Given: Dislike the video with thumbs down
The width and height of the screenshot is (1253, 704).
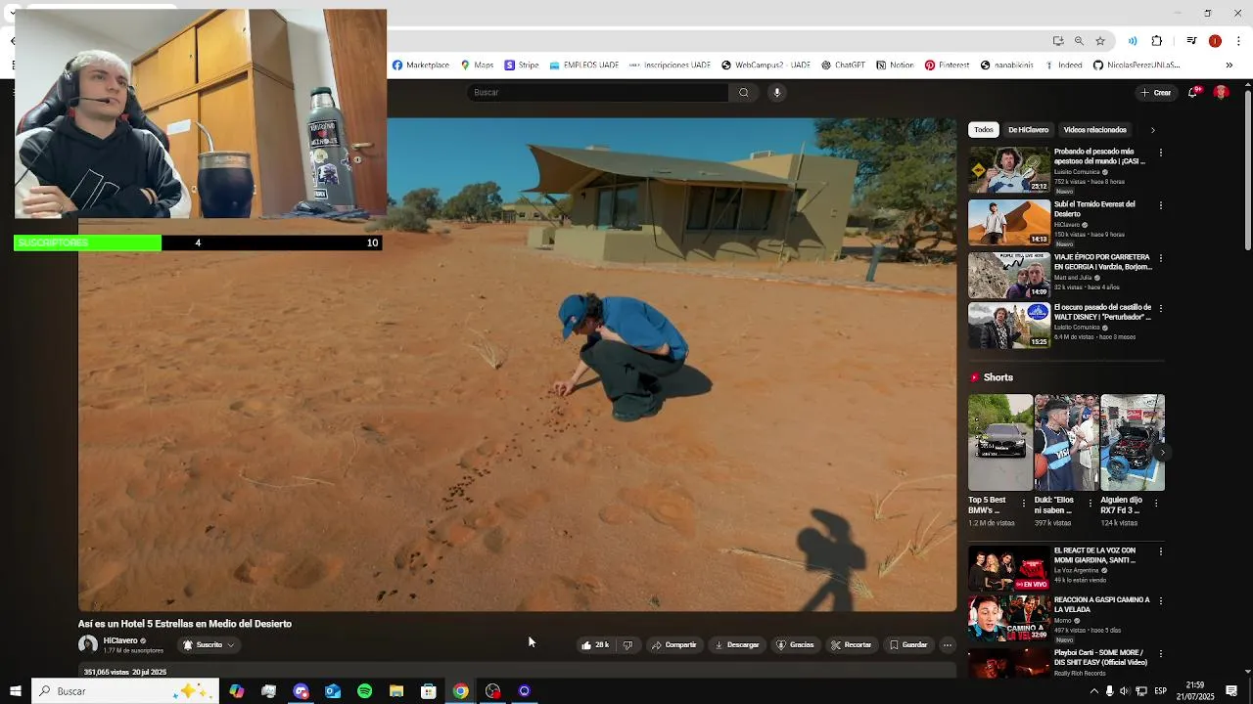Looking at the screenshot, I should (x=627, y=645).
